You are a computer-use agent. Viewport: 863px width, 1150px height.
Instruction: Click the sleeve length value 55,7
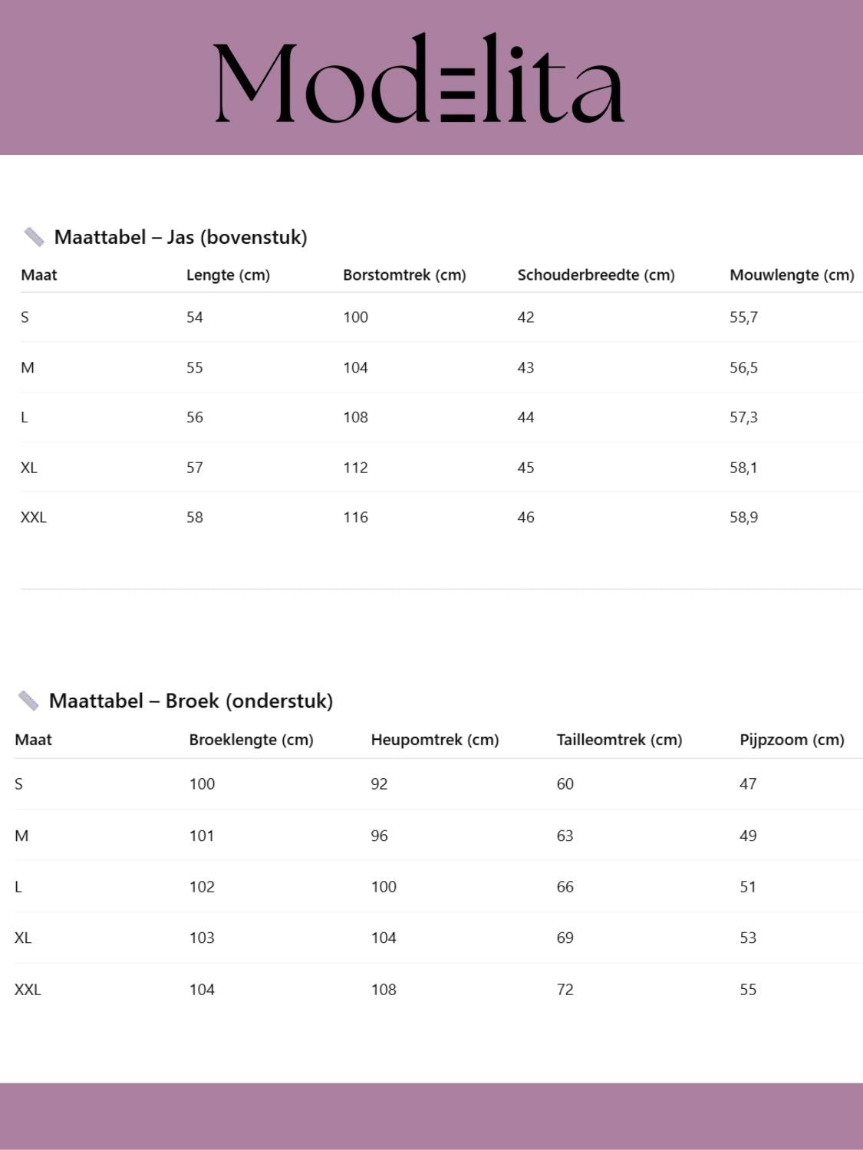pos(743,317)
